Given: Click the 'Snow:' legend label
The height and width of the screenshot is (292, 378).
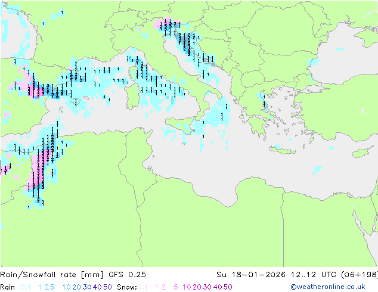Looking at the screenshot, I should (127, 287).
